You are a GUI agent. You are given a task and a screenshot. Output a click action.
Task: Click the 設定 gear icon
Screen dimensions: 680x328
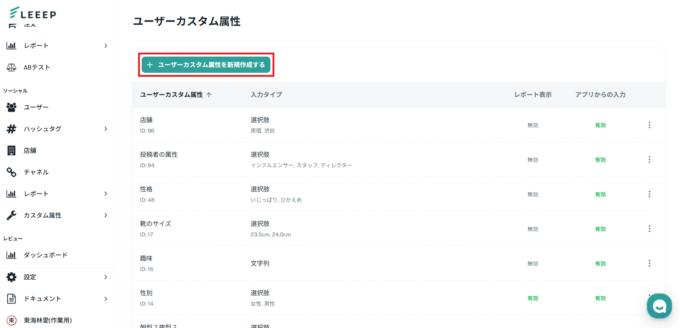pos(12,277)
